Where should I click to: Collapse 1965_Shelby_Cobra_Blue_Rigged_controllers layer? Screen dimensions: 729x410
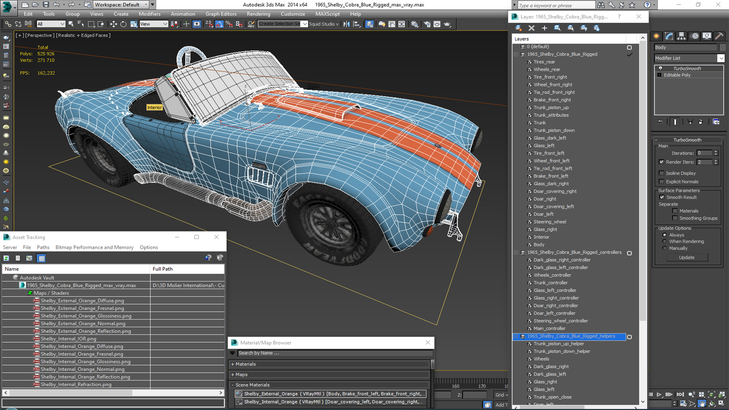pyautogui.click(x=516, y=252)
